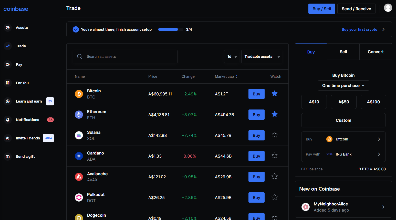This screenshot has width=396, height=220.
Task: Click the search magnifier icon
Action: 80,57
